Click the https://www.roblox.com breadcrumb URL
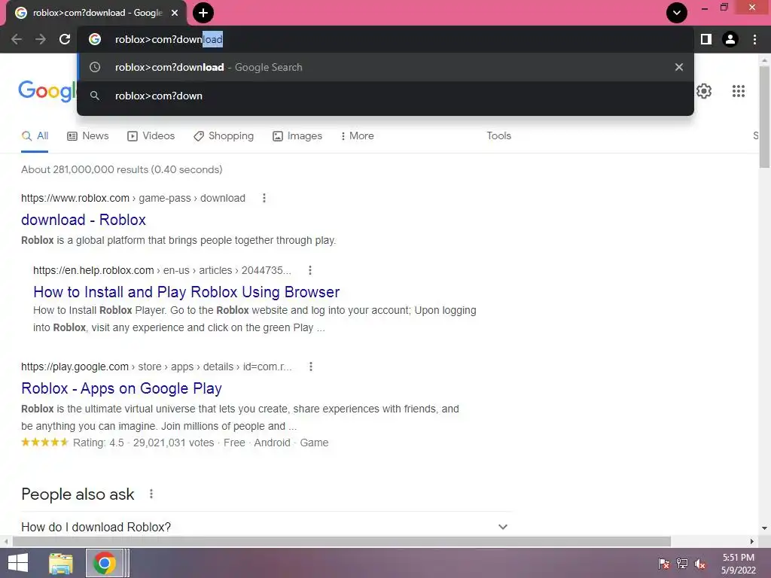 coord(75,198)
